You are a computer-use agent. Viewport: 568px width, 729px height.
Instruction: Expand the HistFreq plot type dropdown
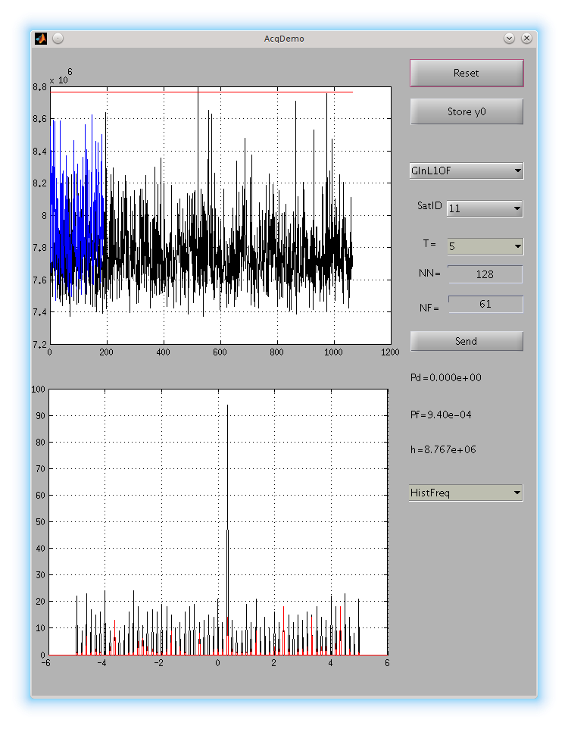click(466, 493)
